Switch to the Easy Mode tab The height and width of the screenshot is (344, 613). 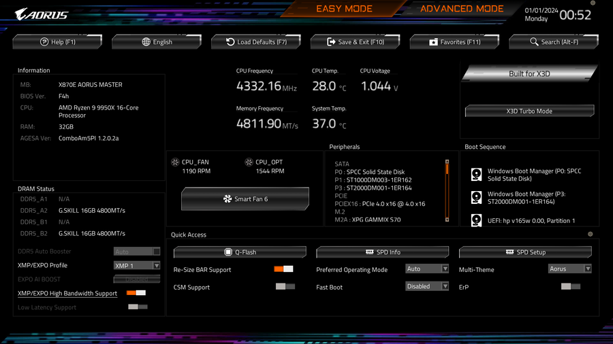click(344, 9)
